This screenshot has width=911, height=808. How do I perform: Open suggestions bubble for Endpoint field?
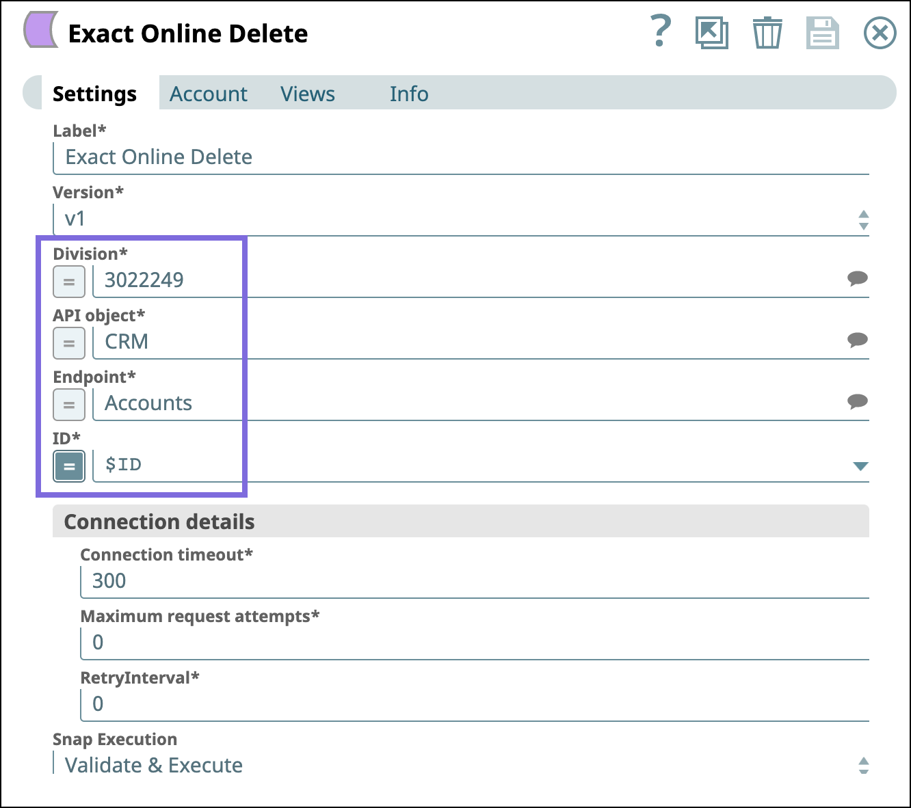coord(857,401)
